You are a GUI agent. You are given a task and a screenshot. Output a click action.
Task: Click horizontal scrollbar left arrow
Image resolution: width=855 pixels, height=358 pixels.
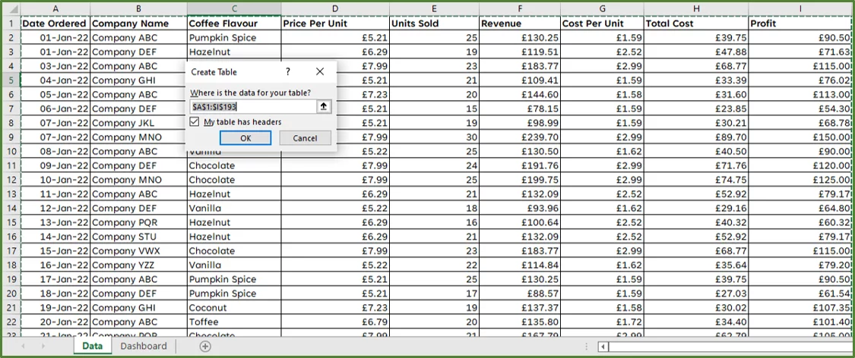coord(603,347)
